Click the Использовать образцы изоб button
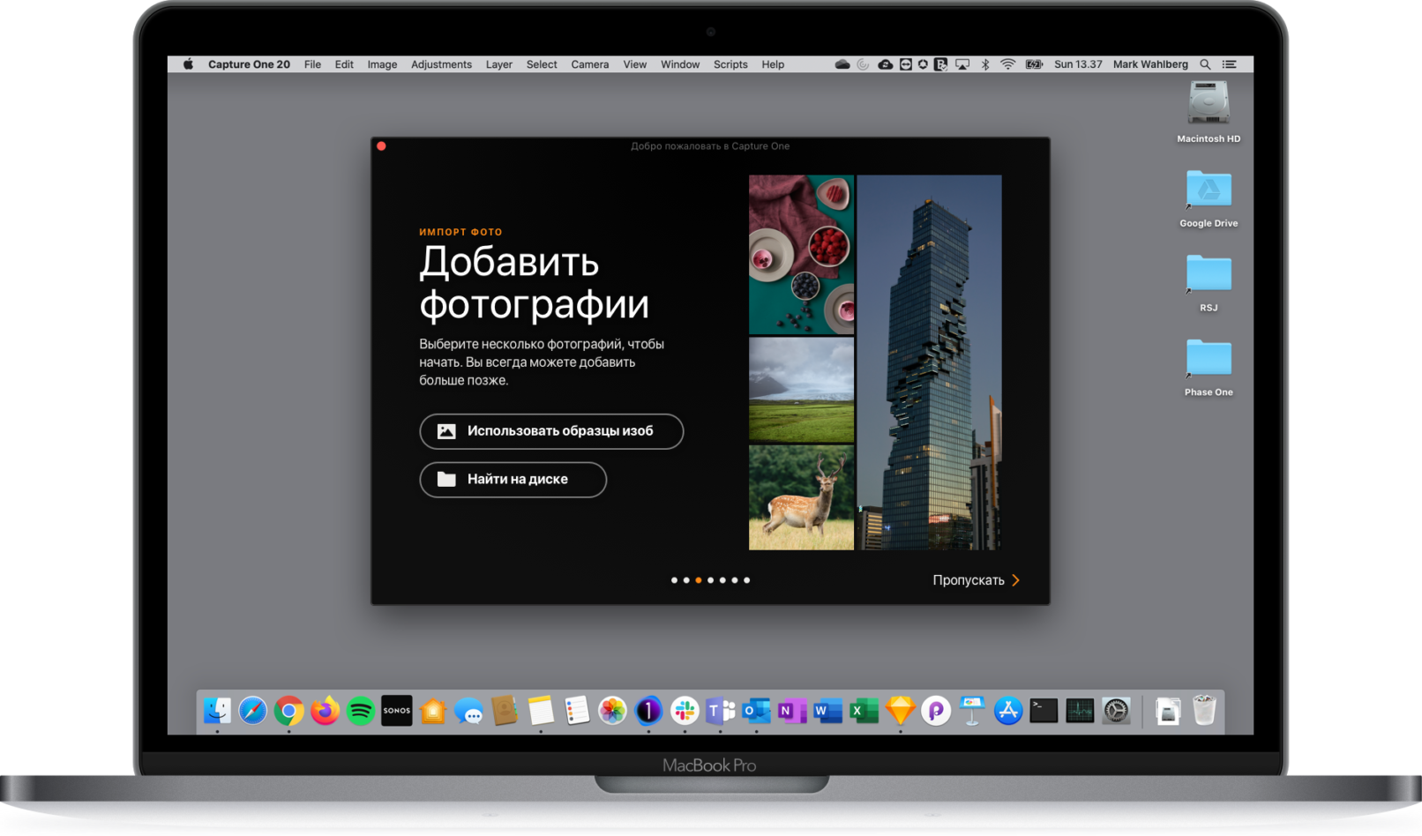This screenshot has width=1422, height=836. click(551, 431)
